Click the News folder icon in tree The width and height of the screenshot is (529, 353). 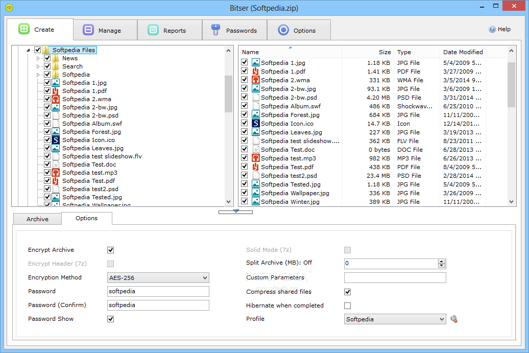coord(56,58)
